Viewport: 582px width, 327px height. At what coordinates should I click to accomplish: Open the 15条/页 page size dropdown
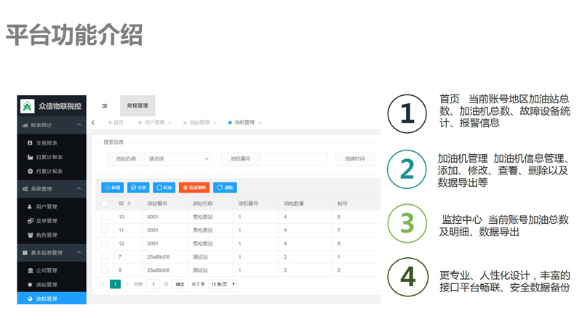(223, 284)
